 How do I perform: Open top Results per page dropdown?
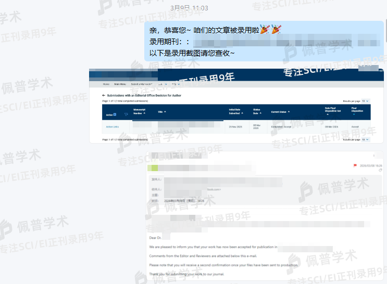(366, 101)
